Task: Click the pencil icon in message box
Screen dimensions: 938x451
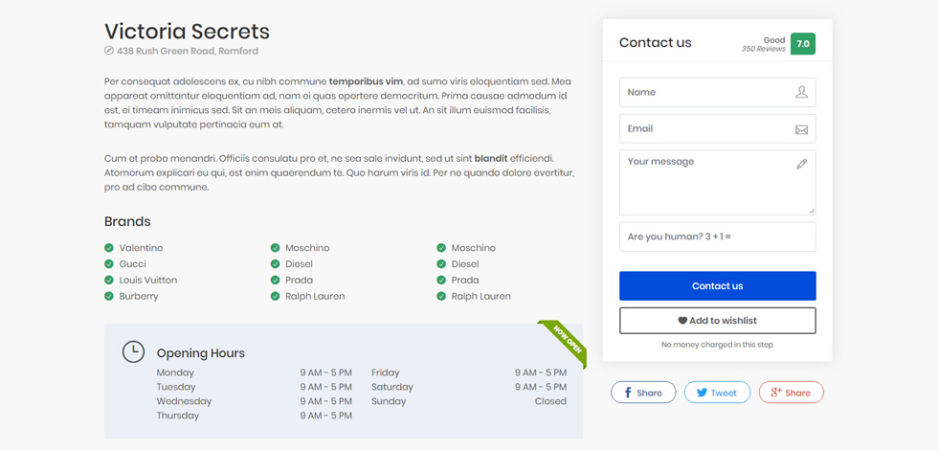Action: coord(802,164)
